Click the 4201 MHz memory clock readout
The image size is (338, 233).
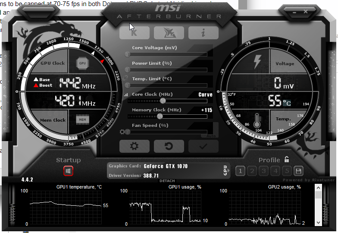tap(75, 101)
